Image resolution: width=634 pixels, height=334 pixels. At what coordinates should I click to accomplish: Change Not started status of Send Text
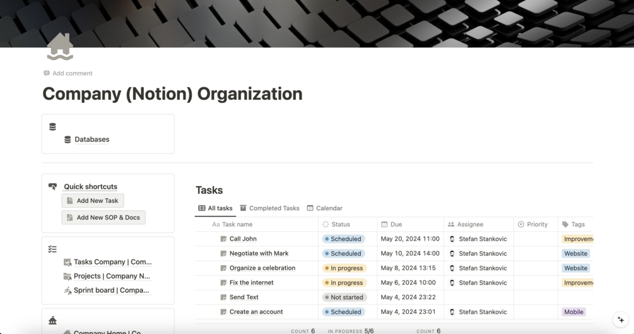pyautogui.click(x=344, y=297)
